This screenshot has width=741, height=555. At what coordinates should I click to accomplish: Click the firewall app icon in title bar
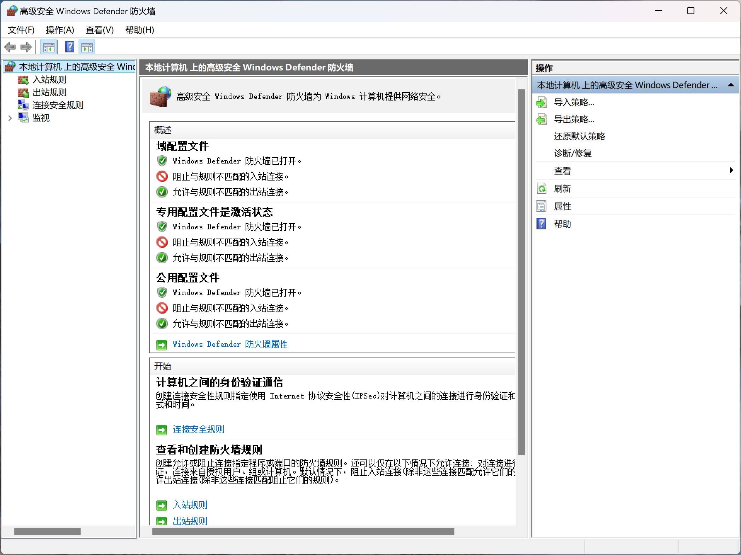pyautogui.click(x=12, y=11)
